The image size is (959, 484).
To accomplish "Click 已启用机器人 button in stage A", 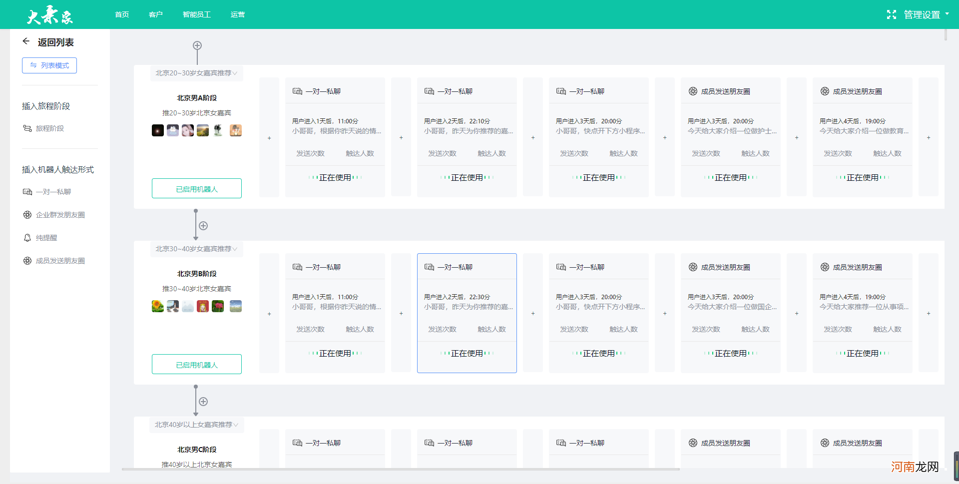I will (x=197, y=189).
